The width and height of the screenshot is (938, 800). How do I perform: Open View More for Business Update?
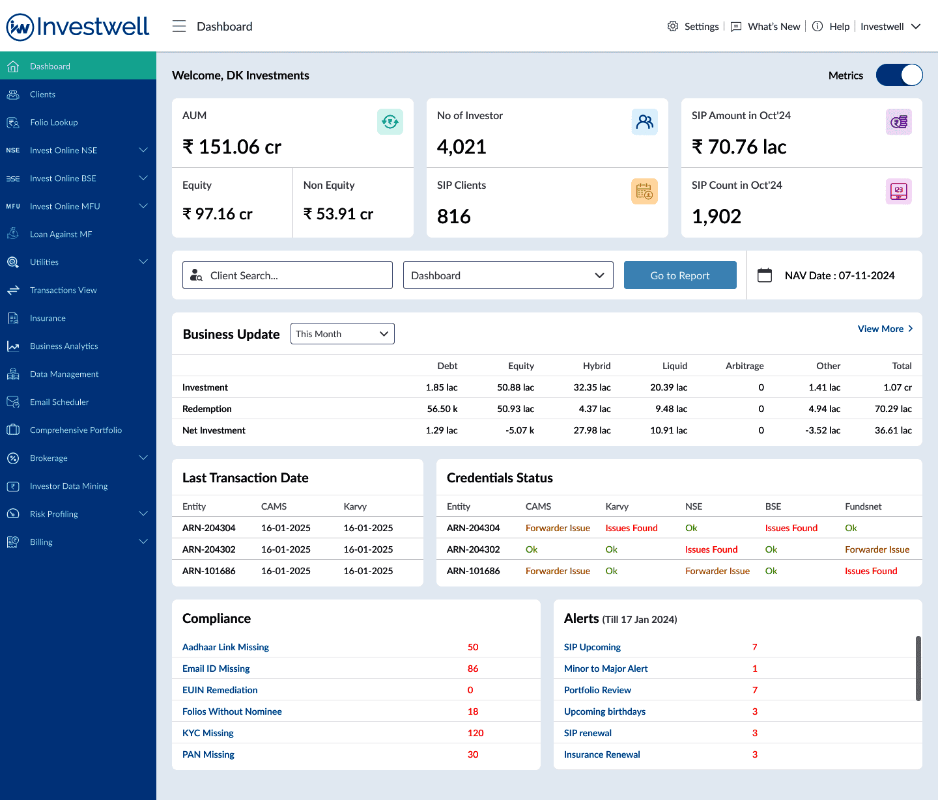click(885, 329)
